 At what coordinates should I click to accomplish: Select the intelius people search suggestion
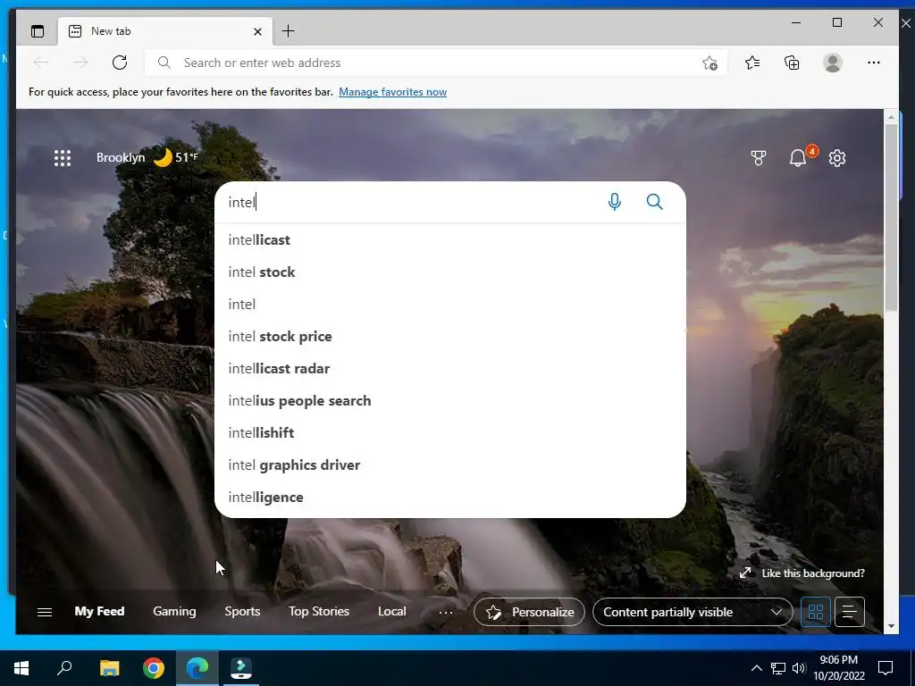450,400
